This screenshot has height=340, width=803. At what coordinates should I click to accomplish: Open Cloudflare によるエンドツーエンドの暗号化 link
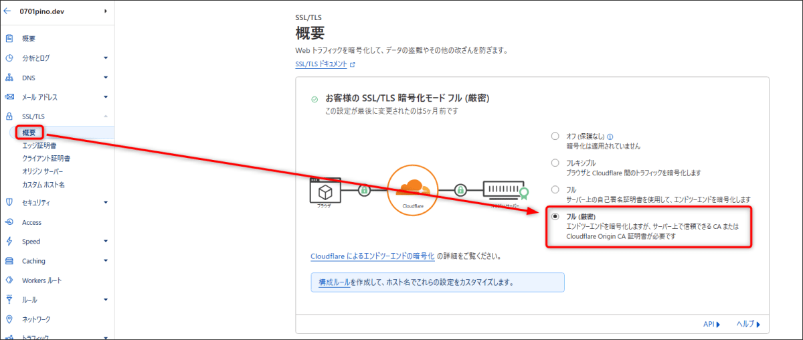(373, 256)
